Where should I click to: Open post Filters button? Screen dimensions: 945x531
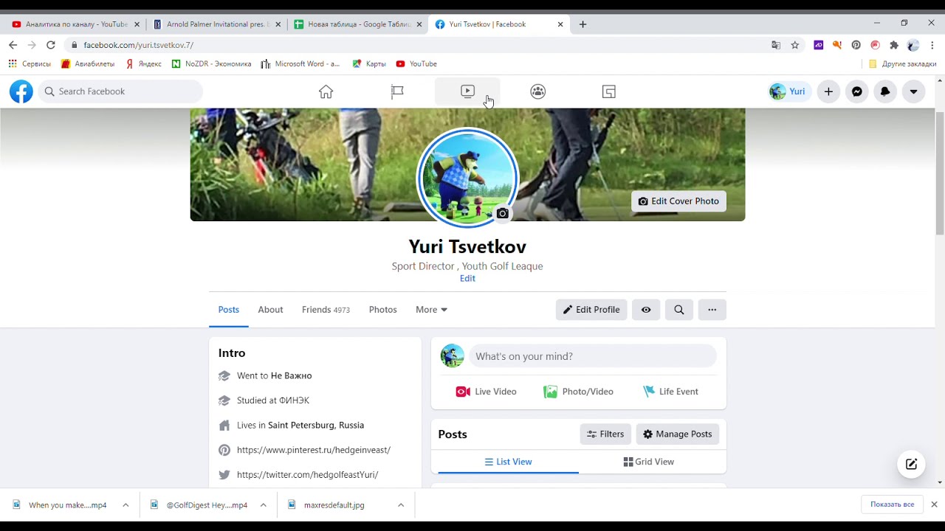tap(605, 434)
